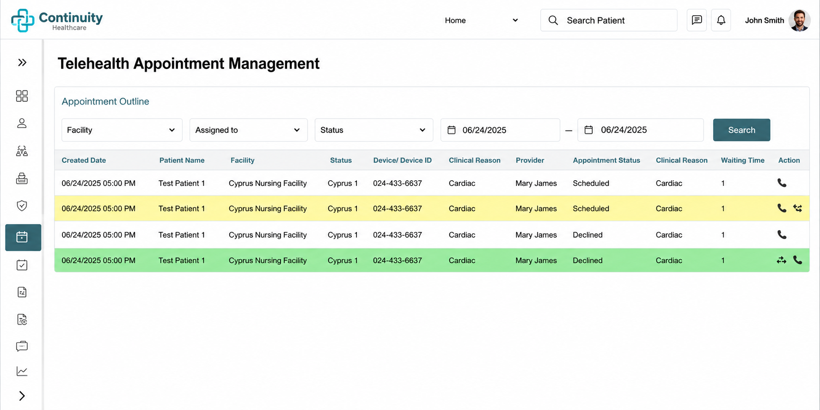Sort by Patient Name column header

click(182, 160)
